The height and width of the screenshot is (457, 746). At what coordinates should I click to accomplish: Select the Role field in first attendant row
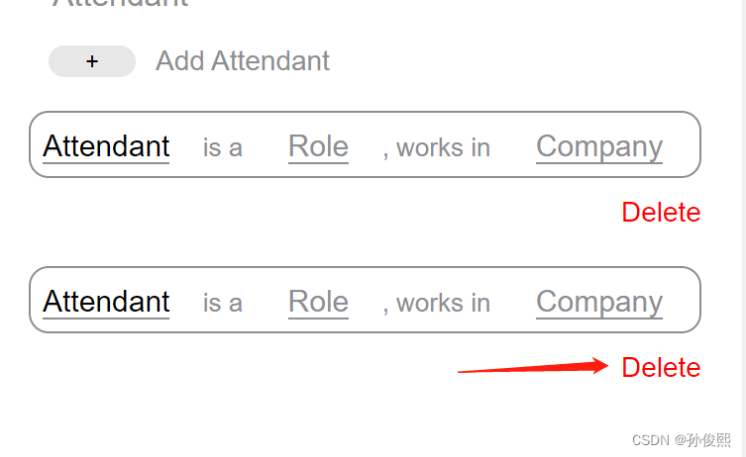(x=318, y=146)
